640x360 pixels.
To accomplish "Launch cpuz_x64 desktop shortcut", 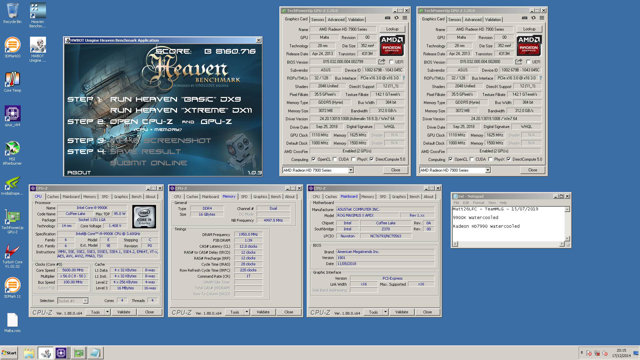I will [x=12, y=116].
